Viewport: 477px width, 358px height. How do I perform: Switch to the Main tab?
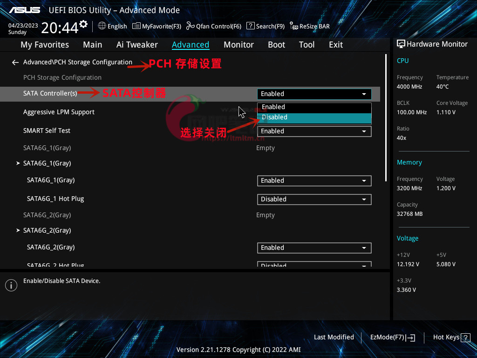[x=93, y=45]
